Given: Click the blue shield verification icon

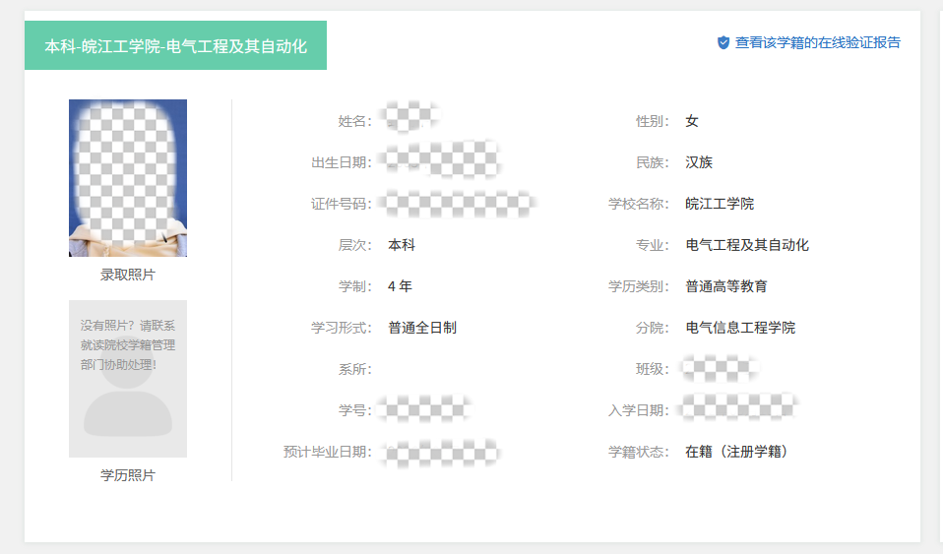Looking at the screenshot, I should (723, 43).
